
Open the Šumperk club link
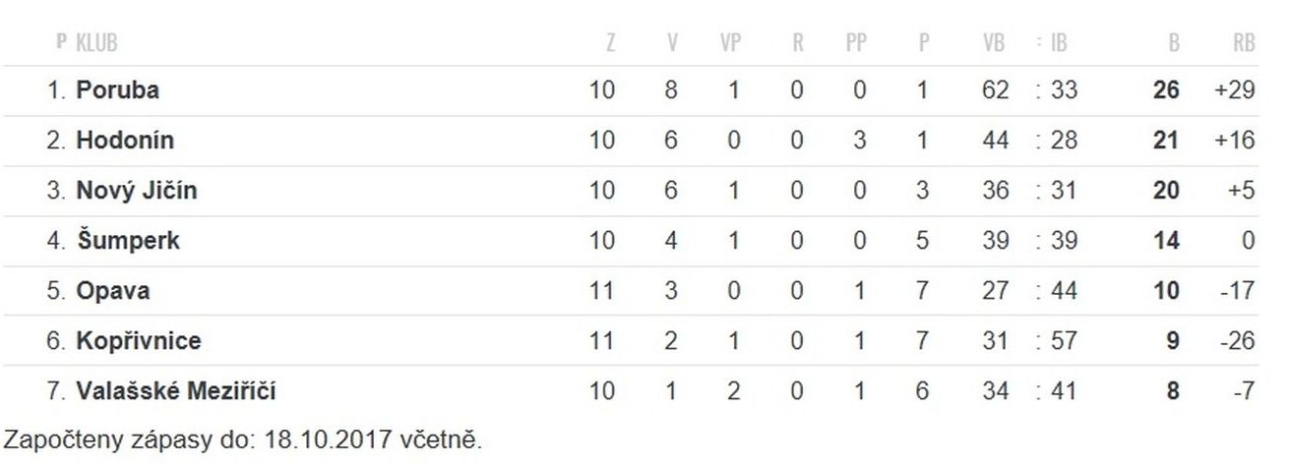(128, 241)
